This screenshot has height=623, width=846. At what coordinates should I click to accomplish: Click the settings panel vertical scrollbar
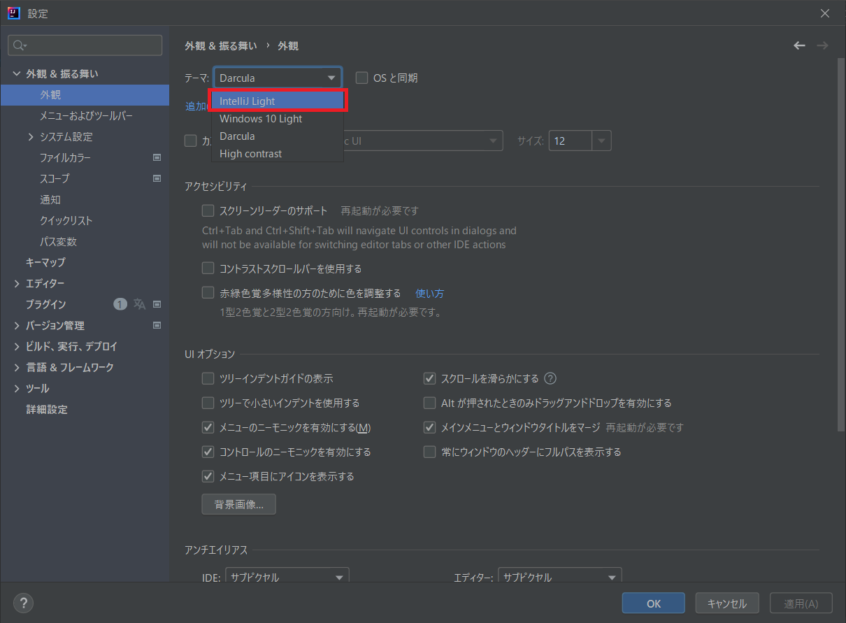coord(840,245)
